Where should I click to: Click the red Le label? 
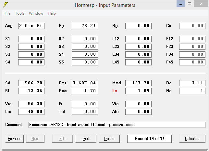pos(115,91)
